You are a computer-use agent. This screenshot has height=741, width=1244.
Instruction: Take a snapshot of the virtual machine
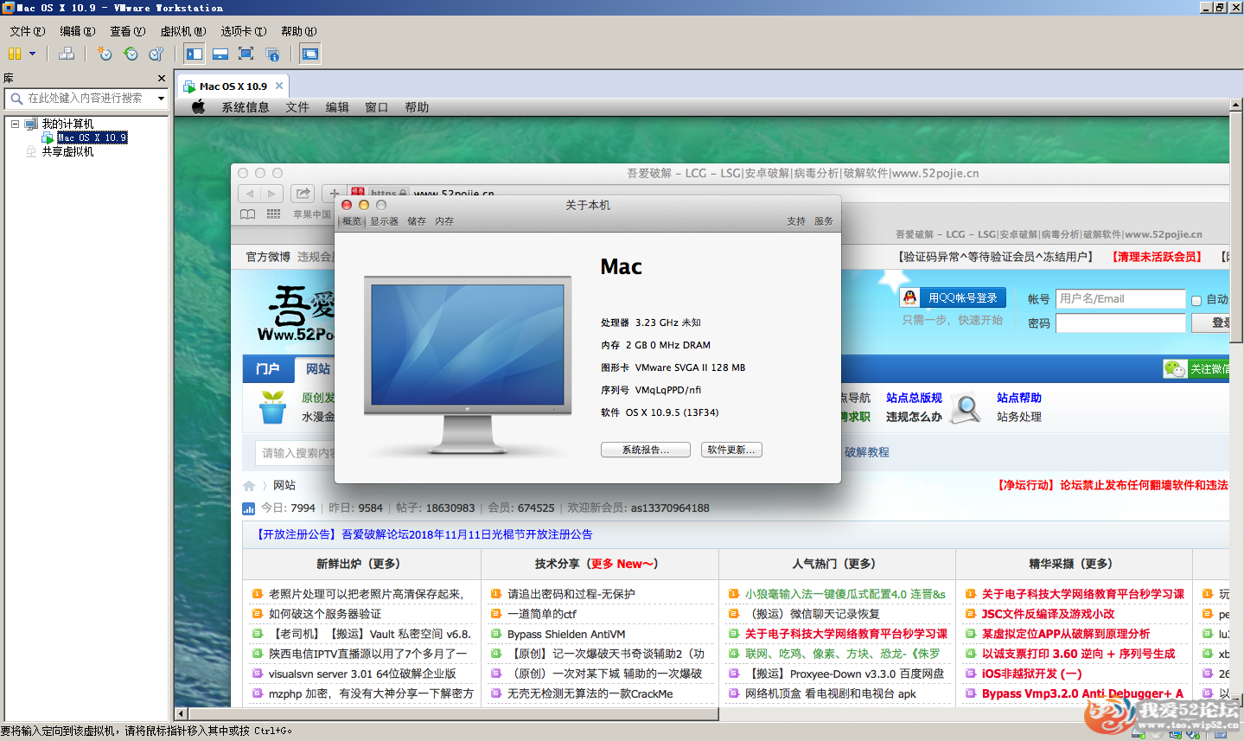click(105, 54)
